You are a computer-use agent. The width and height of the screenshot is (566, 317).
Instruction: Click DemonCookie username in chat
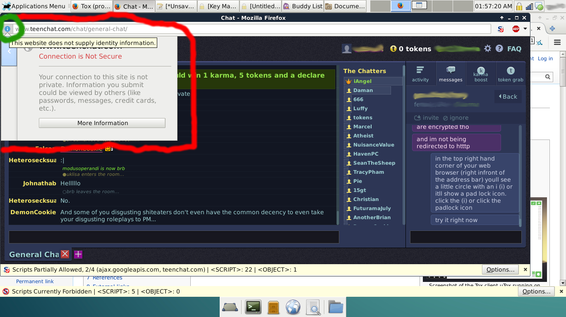[33, 212]
